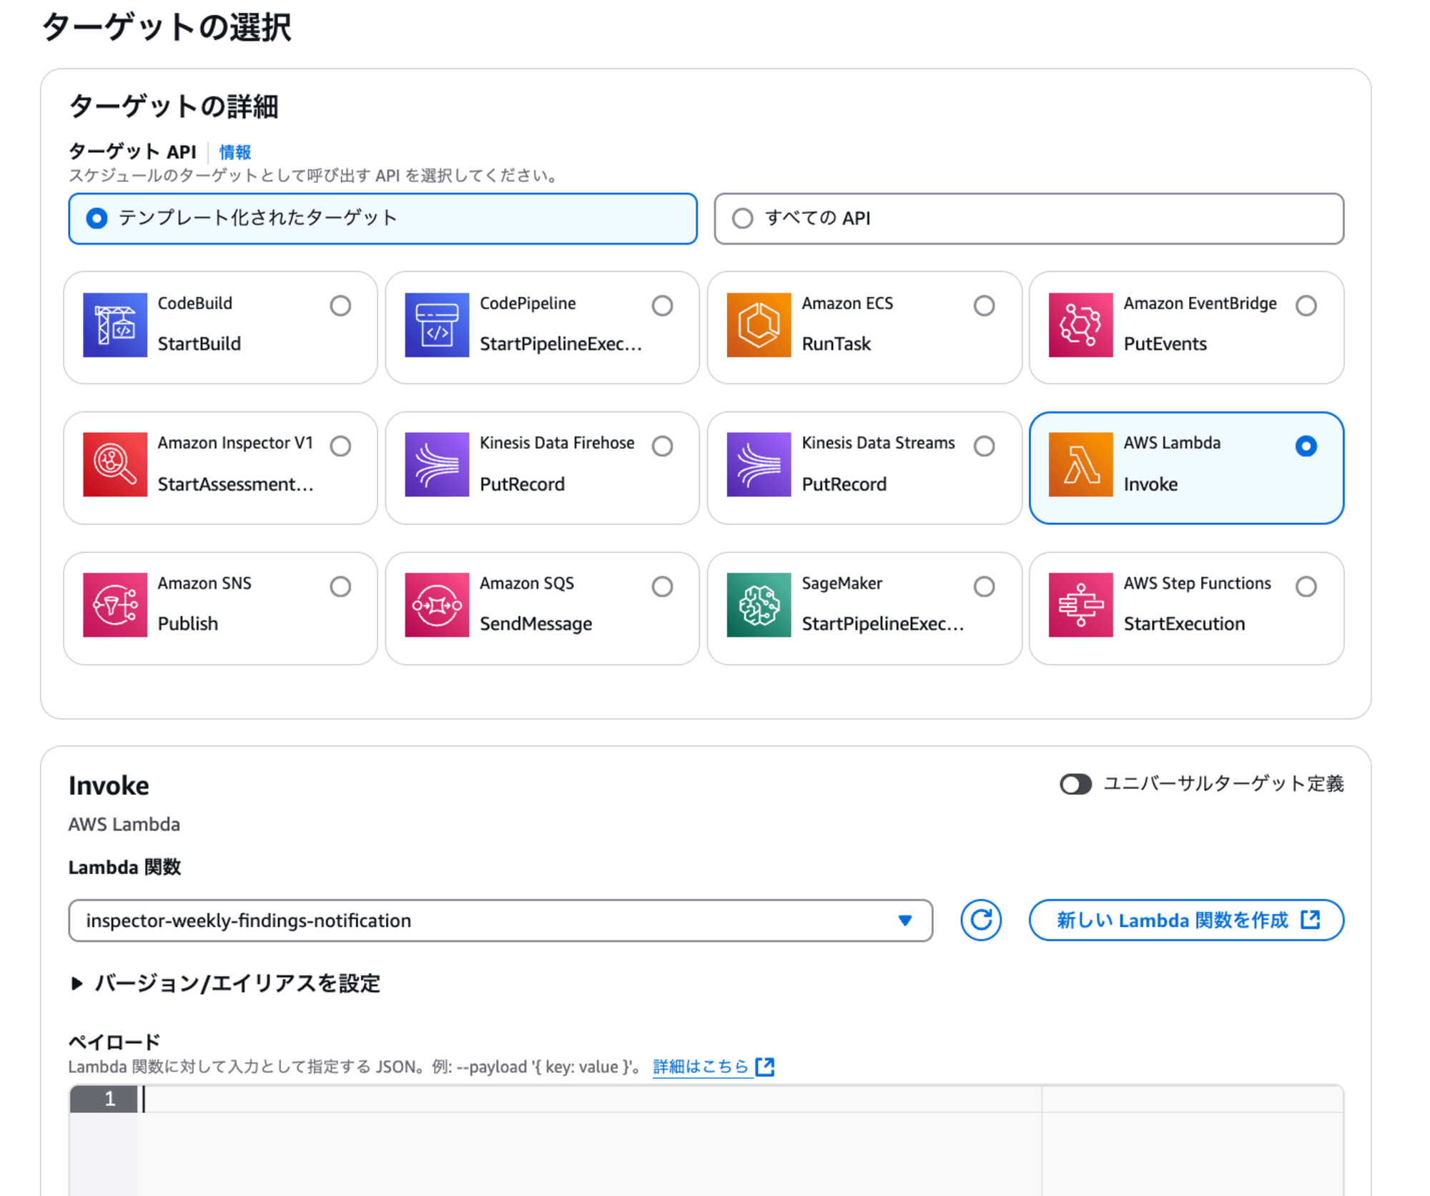Screen dimensions: 1430x1196
Task: Click the external link icon after 詳細はこちら
Action: tap(765, 1067)
